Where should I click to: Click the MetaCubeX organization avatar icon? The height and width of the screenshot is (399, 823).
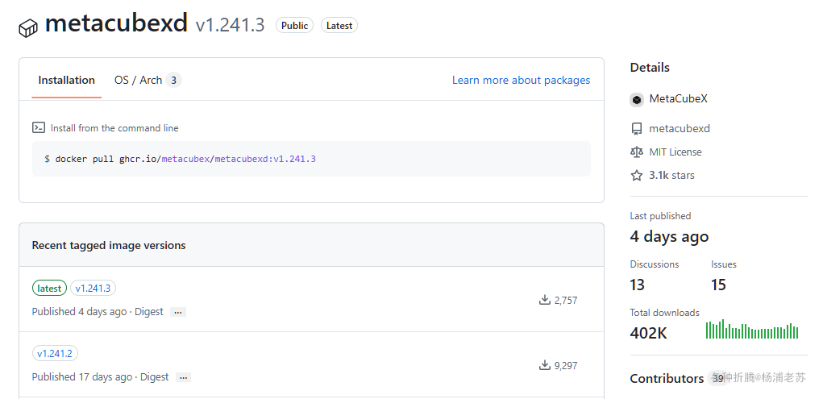(637, 99)
